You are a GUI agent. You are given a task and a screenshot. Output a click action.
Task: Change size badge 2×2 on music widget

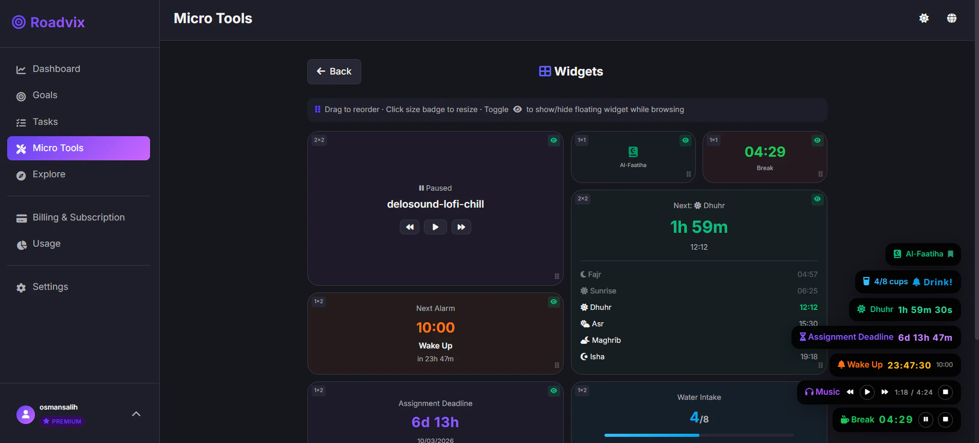click(x=319, y=140)
